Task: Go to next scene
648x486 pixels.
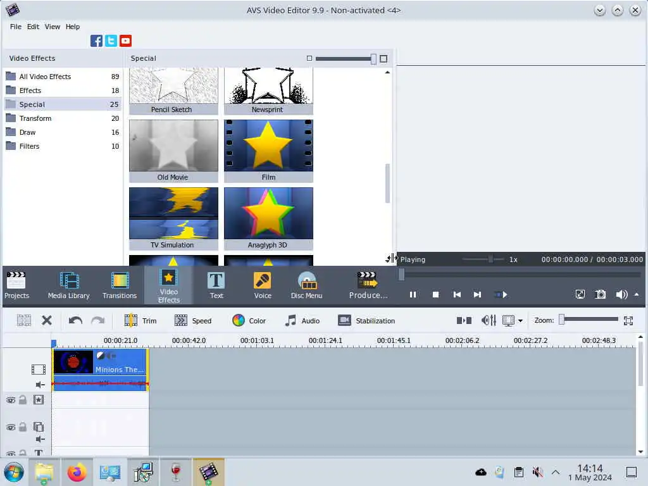Action: [x=501, y=295]
